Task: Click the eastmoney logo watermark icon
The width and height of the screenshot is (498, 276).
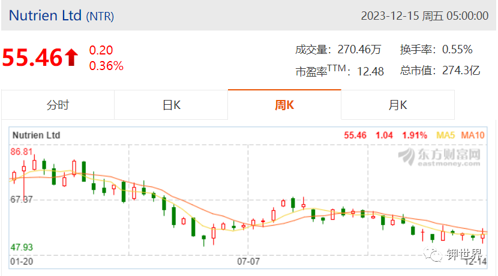Action: (x=407, y=156)
